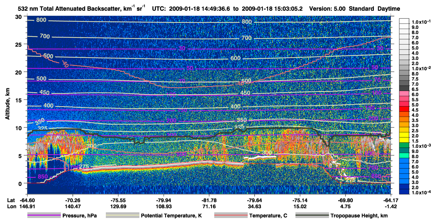
Task: Click colorbar label '1.0x10-2'
Action: pyautogui.click(x=421, y=68)
